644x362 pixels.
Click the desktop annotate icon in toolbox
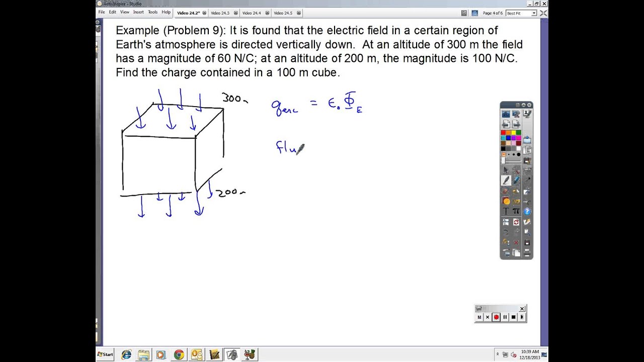pyautogui.click(x=516, y=114)
